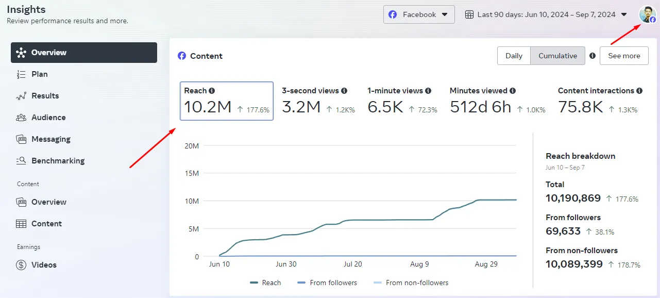This screenshot has height=298, width=660.
Task: Open the Last 90 days date range dropdown
Action: coord(546,14)
